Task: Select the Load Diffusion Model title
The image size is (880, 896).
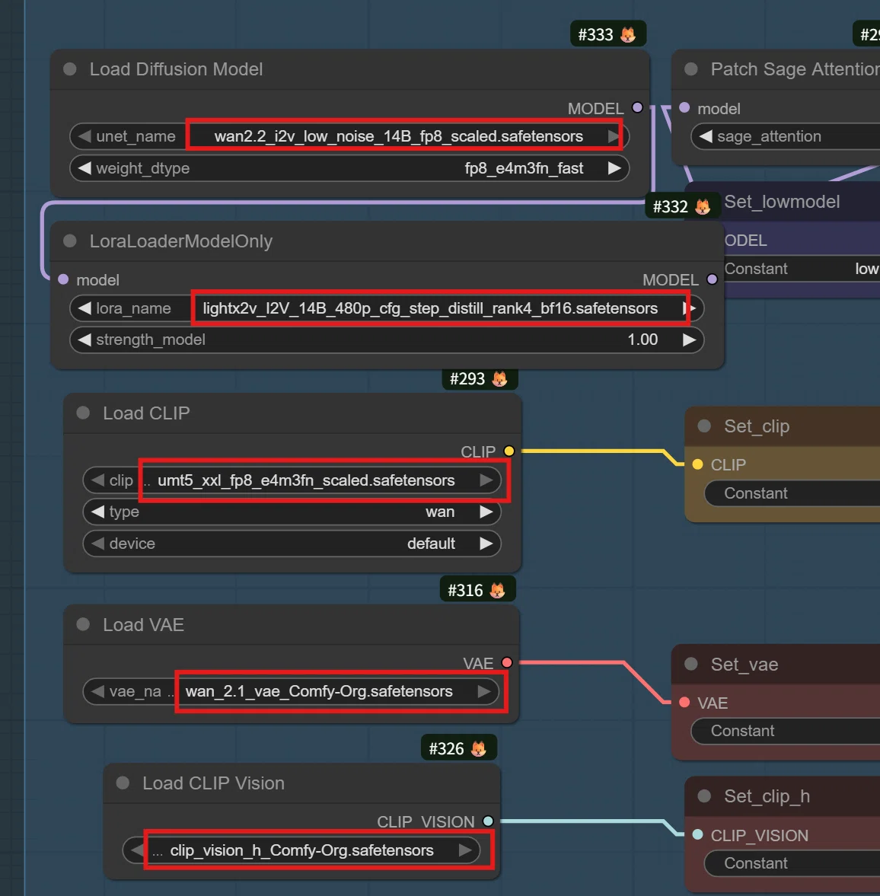Action: [x=176, y=69]
